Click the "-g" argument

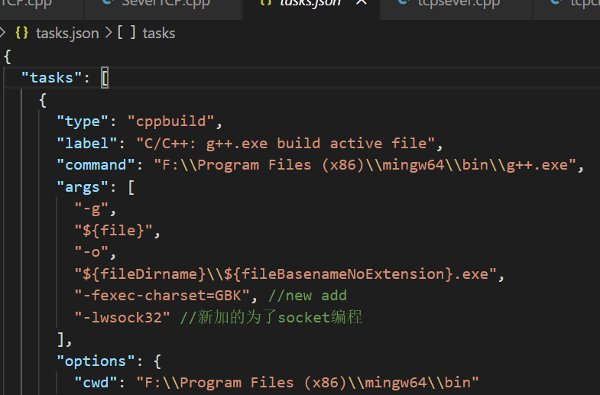(x=91, y=209)
